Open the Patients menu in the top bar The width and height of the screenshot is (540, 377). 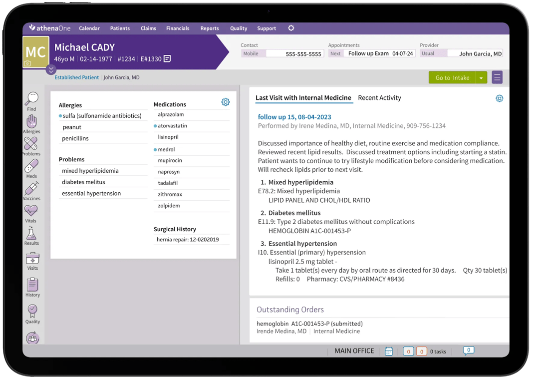120,28
